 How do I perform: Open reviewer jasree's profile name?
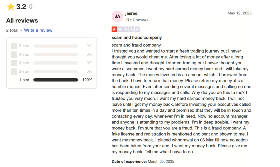coord(131,13)
